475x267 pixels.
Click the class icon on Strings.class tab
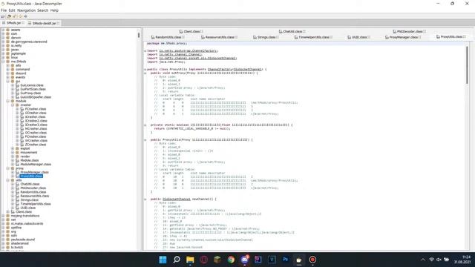255,37
